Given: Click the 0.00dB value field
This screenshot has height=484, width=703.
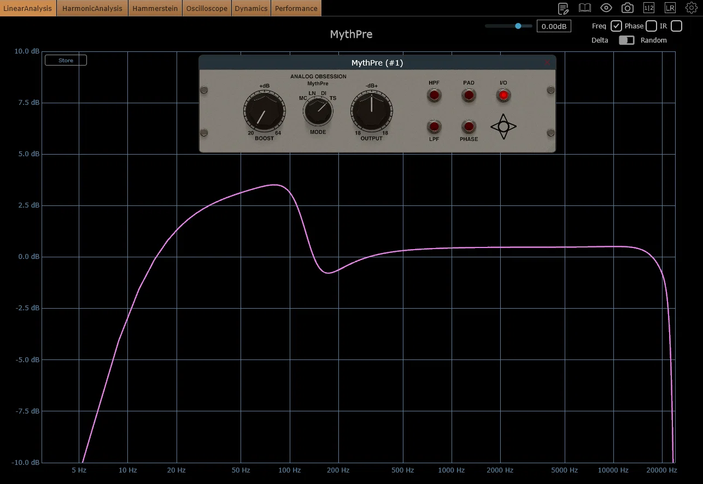Looking at the screenshot, I should pos(554,26).
